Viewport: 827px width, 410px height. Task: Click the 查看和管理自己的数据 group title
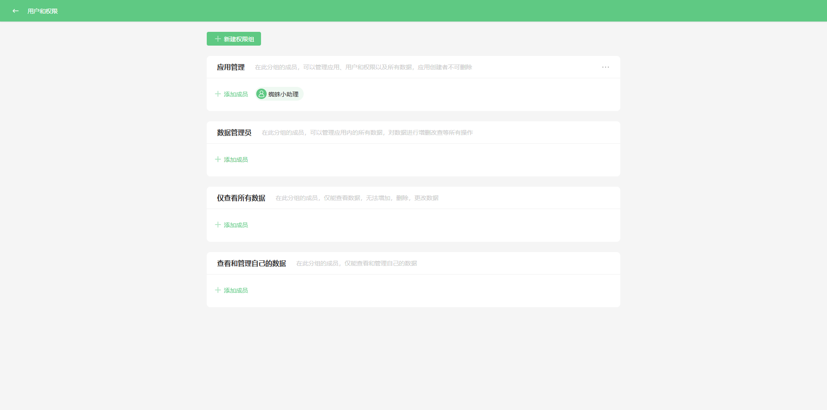point(252,263)
